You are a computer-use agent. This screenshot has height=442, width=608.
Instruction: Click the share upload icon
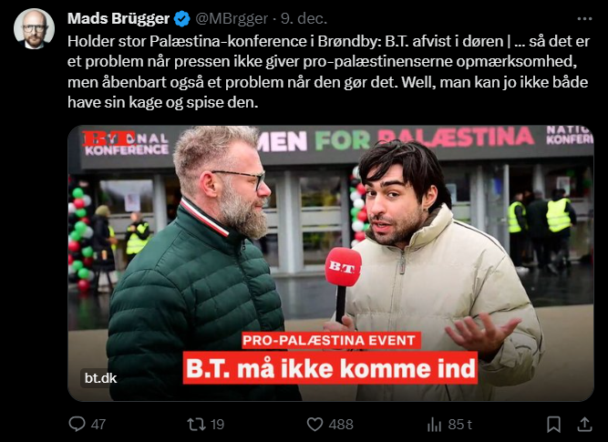[x=584, y=424]
